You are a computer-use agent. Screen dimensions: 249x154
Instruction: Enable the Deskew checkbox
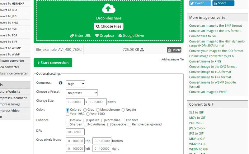(x=68, y=120)
